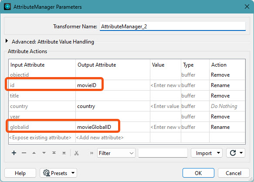Expand Advanced: Attribute Value Handling section
The width and height of the screenshot is (254, 182).
pyautogui.click(x=7, y=41)
